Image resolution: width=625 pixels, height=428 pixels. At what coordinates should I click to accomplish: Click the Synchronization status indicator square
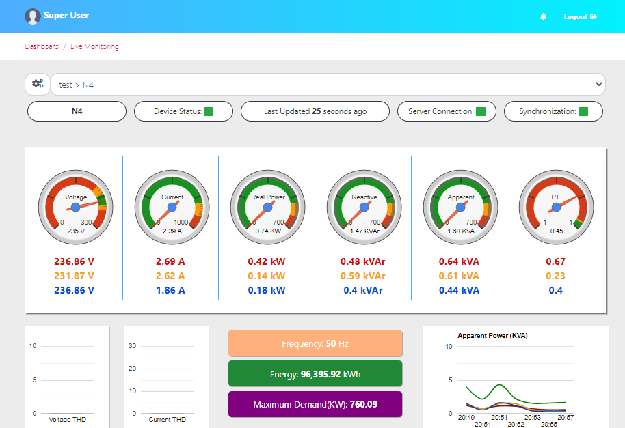point(583,111)
